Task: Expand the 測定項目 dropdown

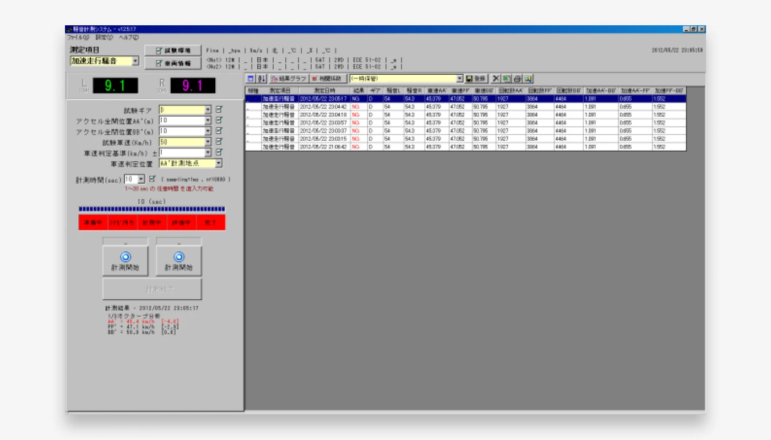Action: coord(135,61)
